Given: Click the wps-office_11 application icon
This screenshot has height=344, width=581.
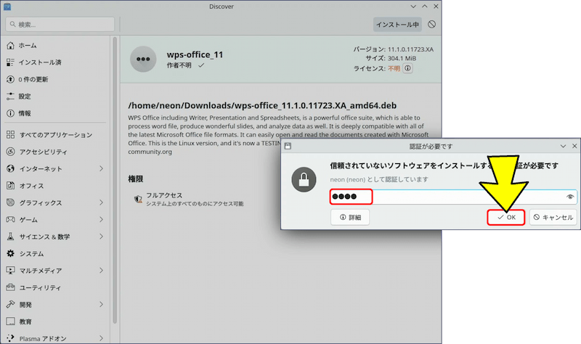Looking at the screenshot, I should click(x=143, y=59).
